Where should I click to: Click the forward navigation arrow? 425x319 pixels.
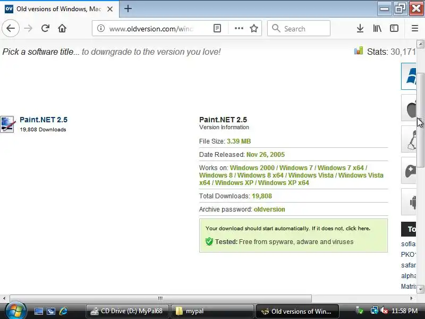(x=28, y=28)
